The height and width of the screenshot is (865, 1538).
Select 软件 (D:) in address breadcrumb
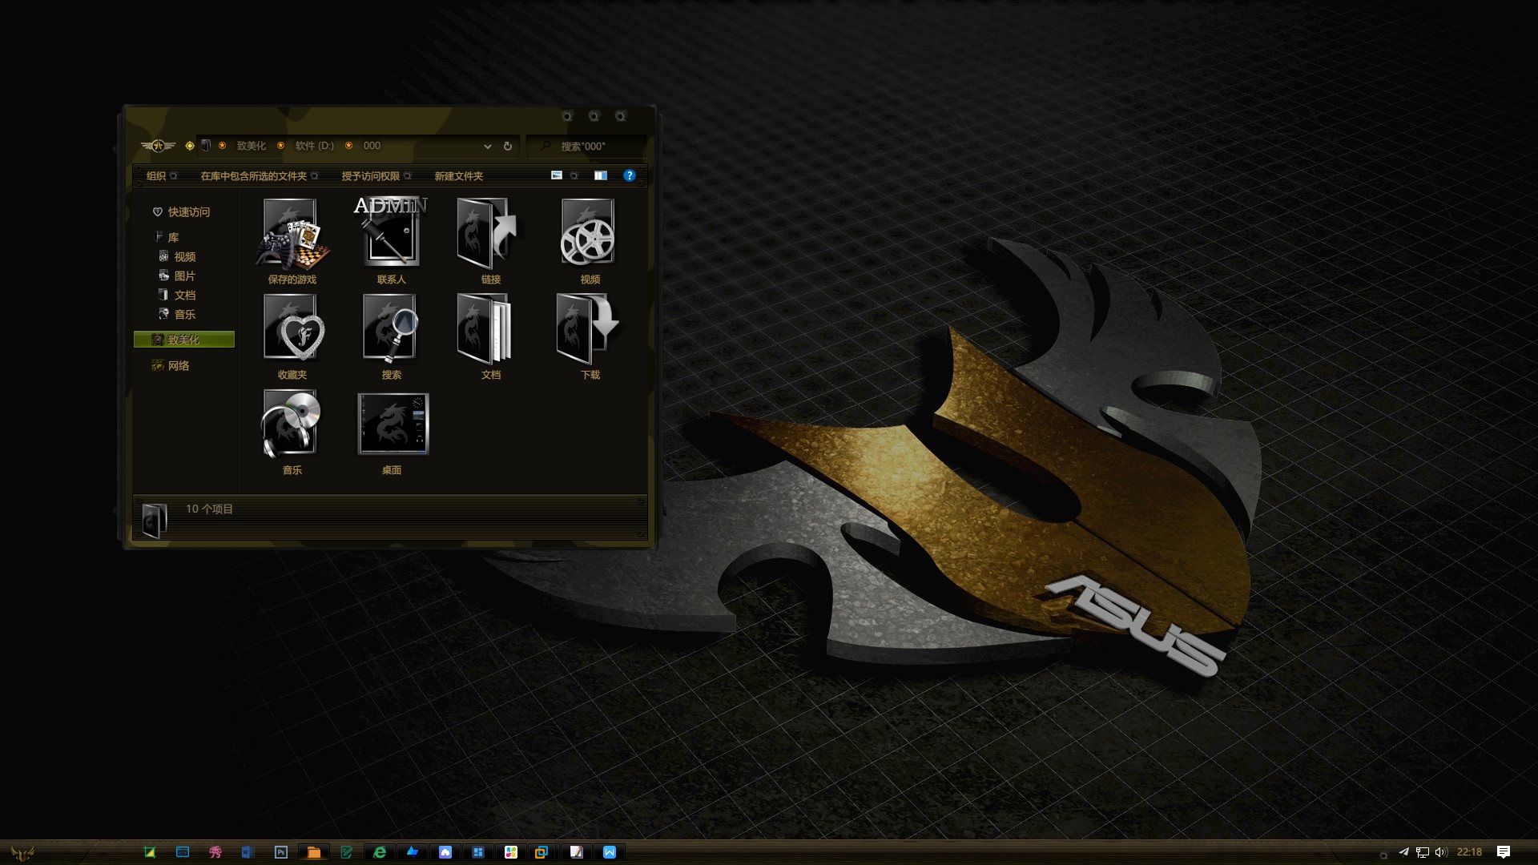314,146
